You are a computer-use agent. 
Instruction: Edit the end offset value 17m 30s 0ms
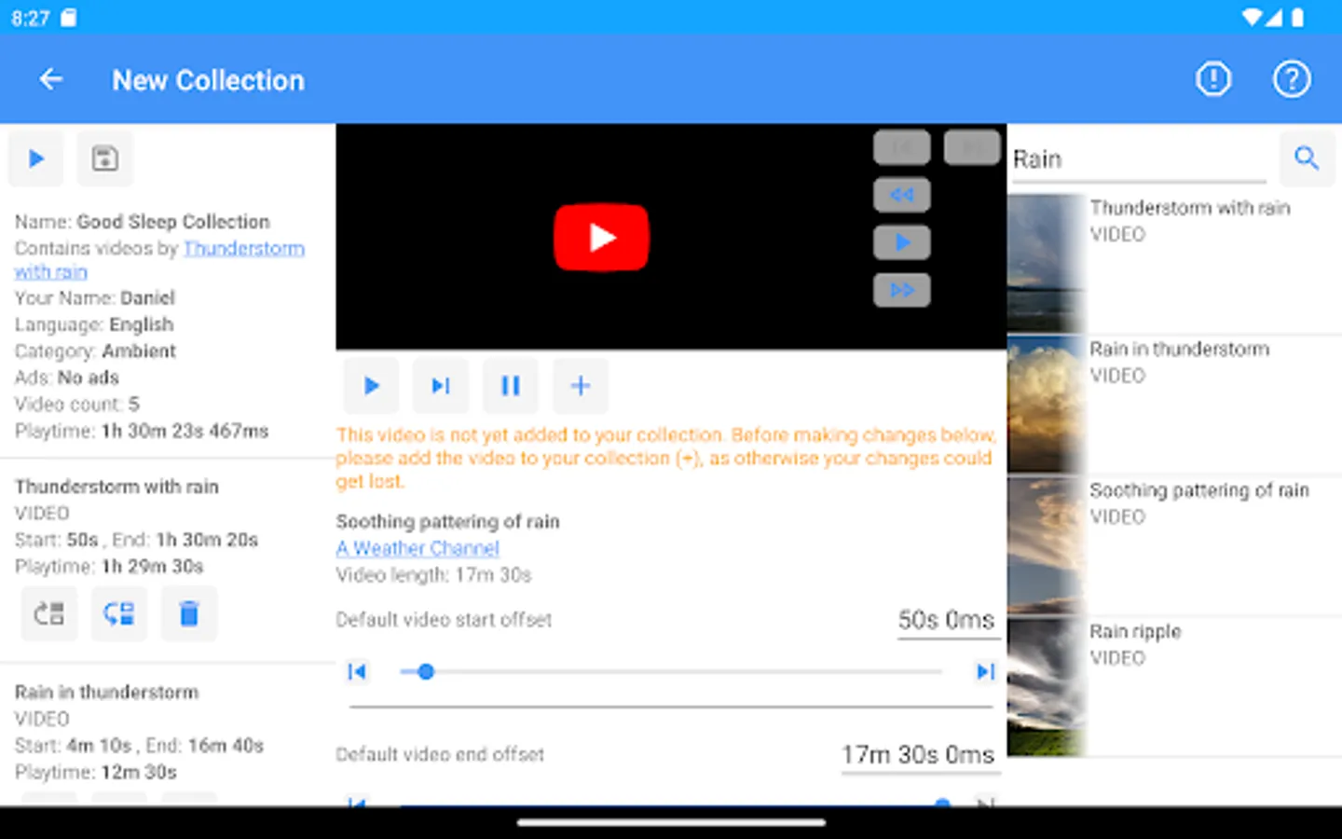pos(919,755)
